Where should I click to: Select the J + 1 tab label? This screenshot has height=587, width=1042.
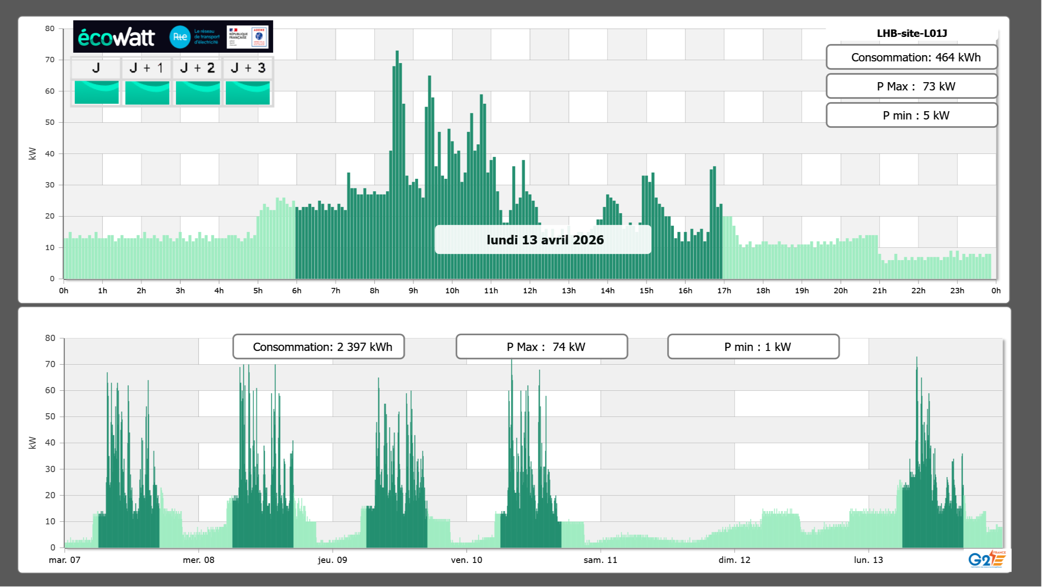pos(146,68)
